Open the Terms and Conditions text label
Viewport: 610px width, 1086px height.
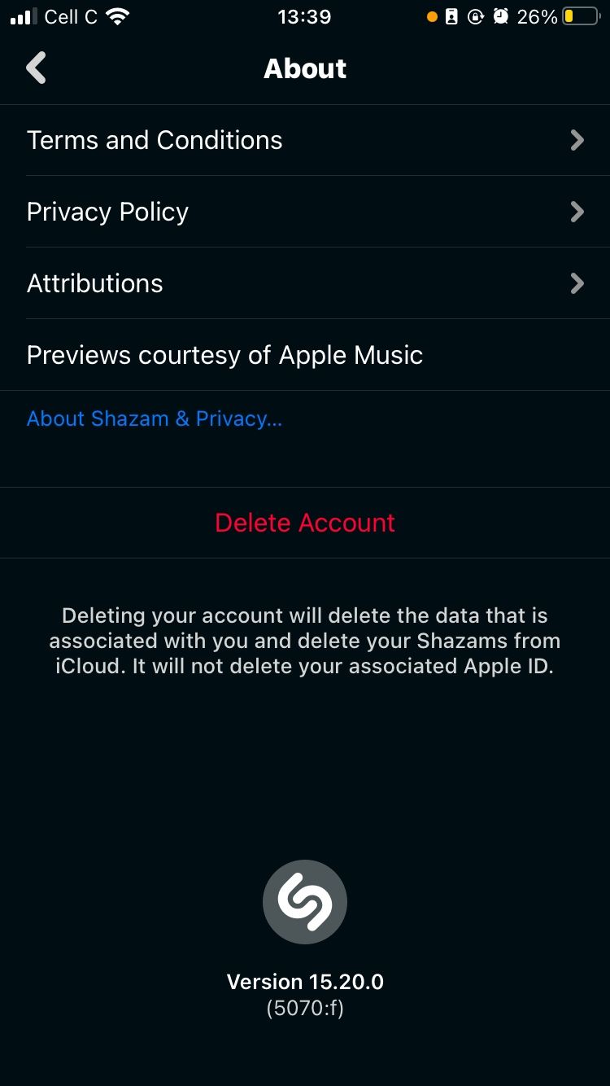click(155, 140)
